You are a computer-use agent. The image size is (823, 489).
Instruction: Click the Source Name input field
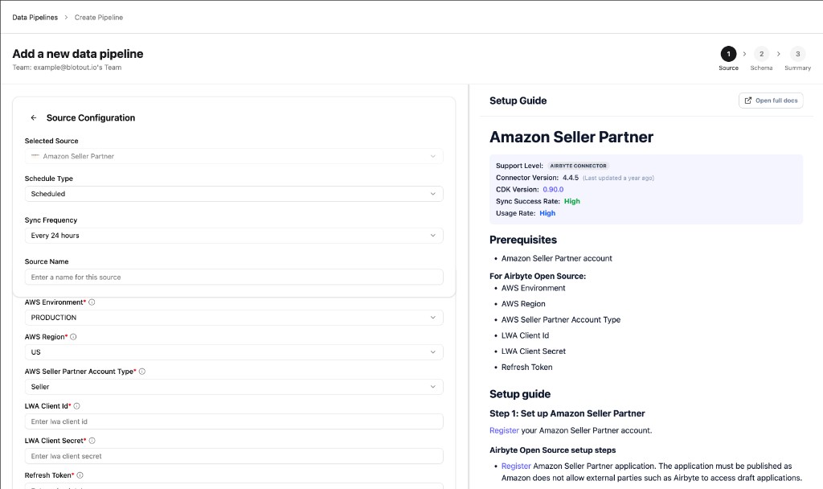coord(234,277)
